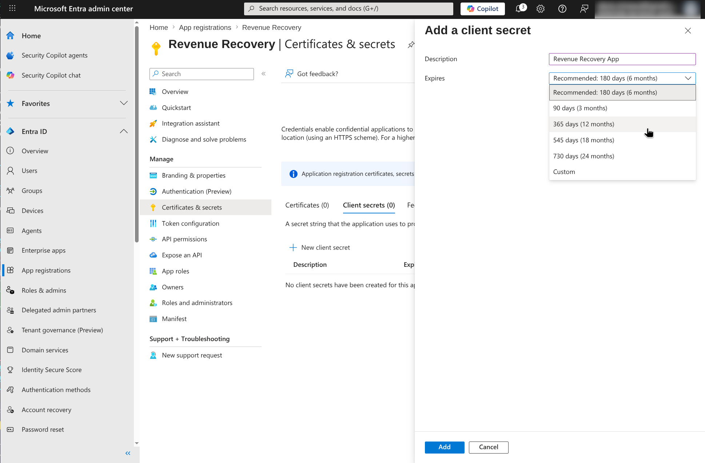The image size is (705, 463).
Task: Open Certificates & secrets menu item
Action: coord(206,207)
